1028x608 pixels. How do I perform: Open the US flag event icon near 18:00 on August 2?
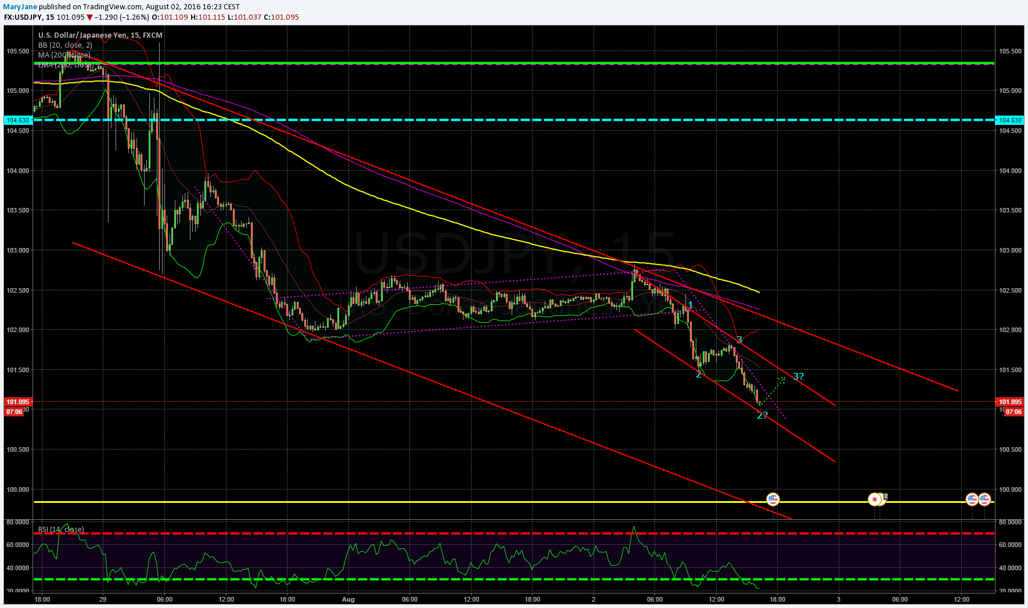point(772,499)
